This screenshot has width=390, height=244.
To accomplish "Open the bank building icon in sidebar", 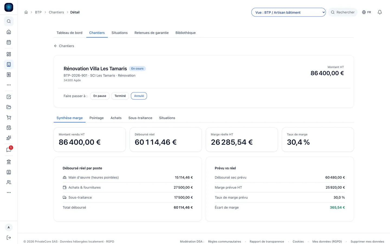I will (9, 162).
